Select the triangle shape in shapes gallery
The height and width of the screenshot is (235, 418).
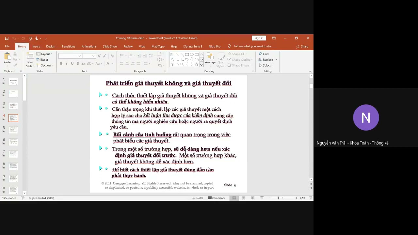point(172,59)
